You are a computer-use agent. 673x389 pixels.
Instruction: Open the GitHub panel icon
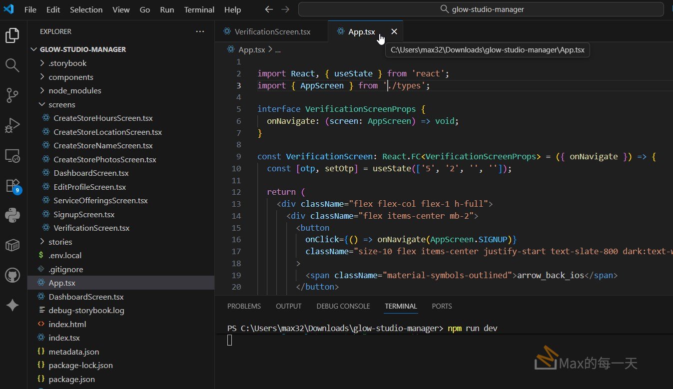coord(12,275)
